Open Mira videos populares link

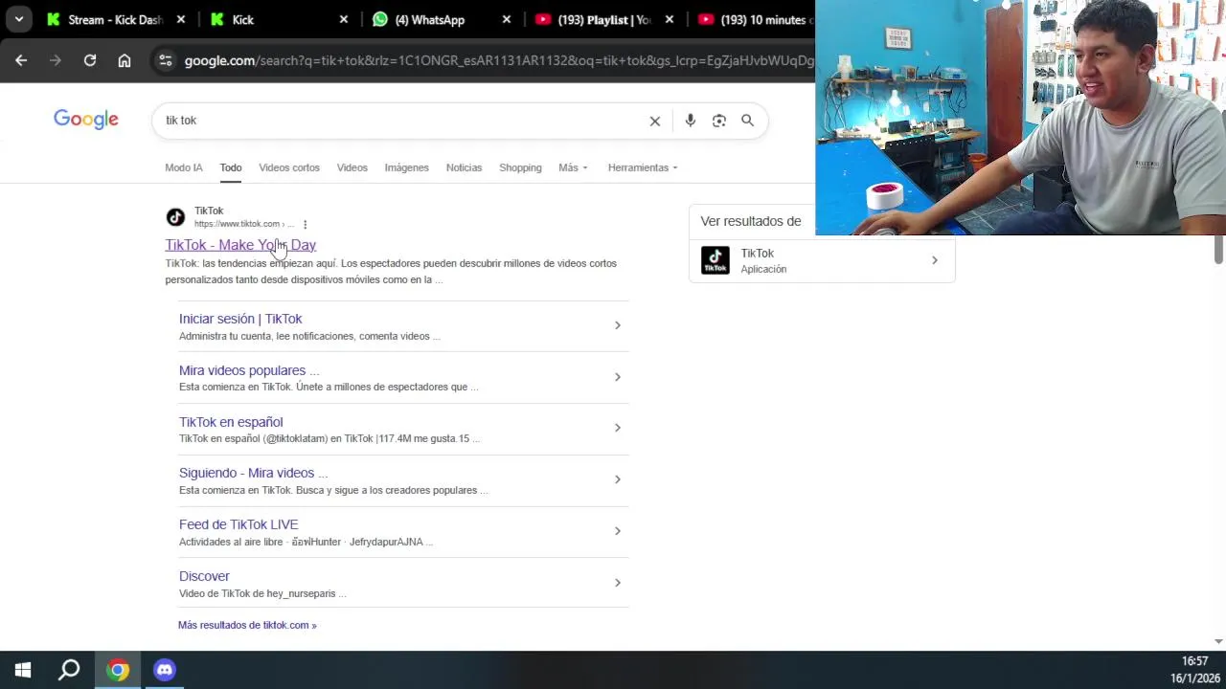249,370
